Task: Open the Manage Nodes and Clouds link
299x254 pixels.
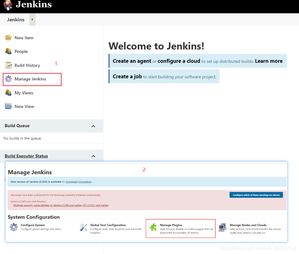Action: [248, 225]
